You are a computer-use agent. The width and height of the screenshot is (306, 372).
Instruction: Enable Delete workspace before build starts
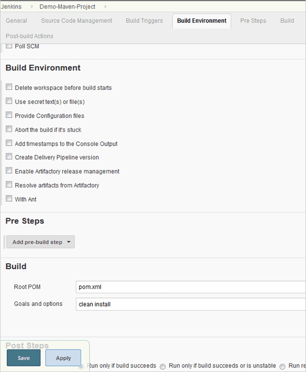pyautogui.click(x=9, y=87)
